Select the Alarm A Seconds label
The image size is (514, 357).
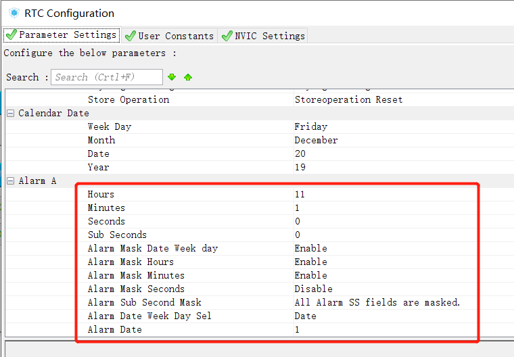[106, 221]
